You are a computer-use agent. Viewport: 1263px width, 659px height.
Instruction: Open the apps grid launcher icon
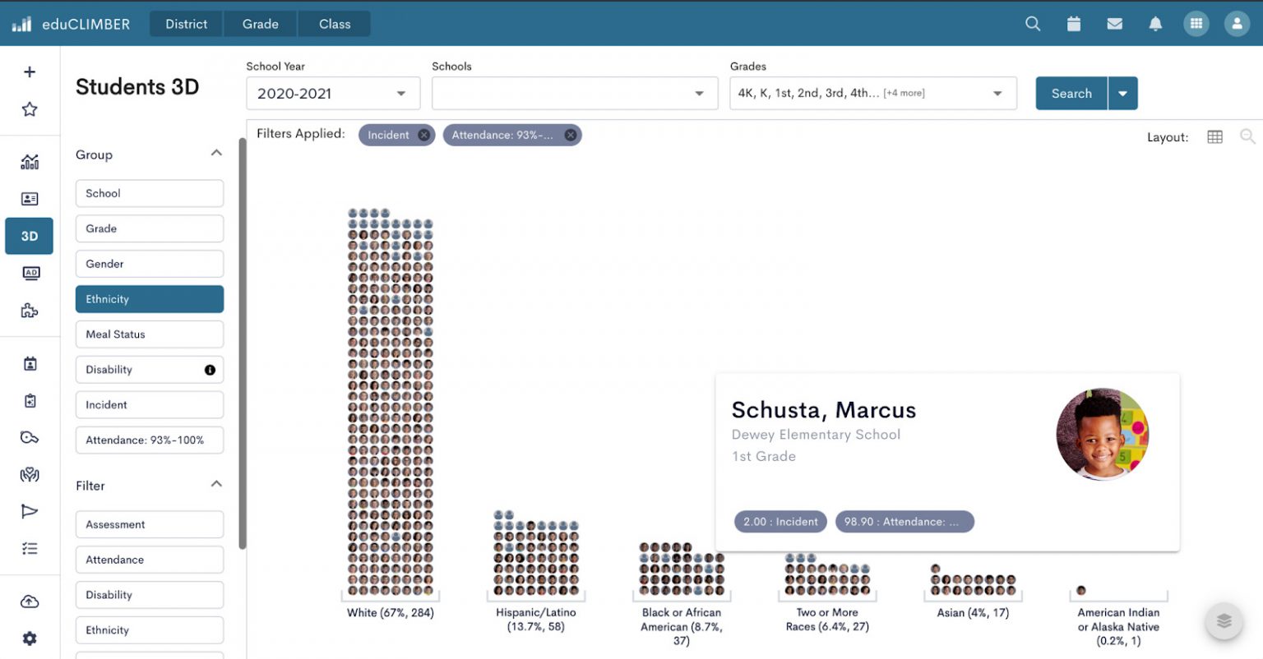[1196, 24]
